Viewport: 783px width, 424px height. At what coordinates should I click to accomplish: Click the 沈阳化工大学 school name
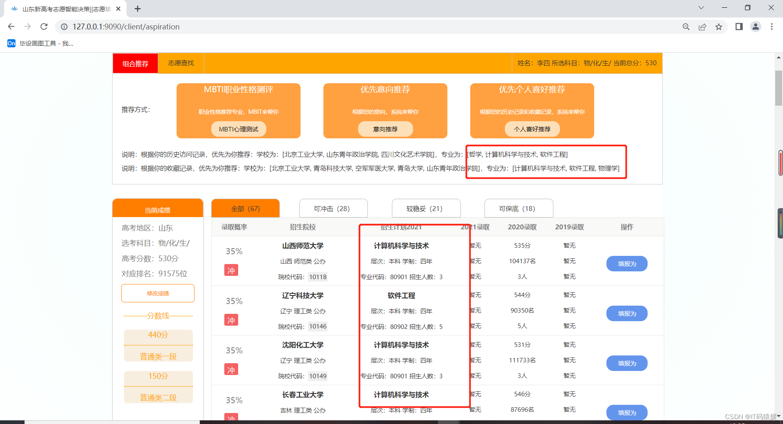(x=303, y=345)
